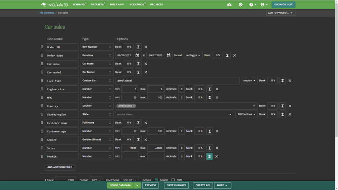The height and width of the screenshot is (190, 338).
Task: Remove the MPG field
Action: (x=217, y=98)
